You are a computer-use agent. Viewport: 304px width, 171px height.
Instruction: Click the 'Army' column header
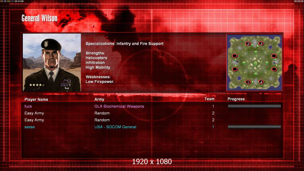(x=99, y=99)
